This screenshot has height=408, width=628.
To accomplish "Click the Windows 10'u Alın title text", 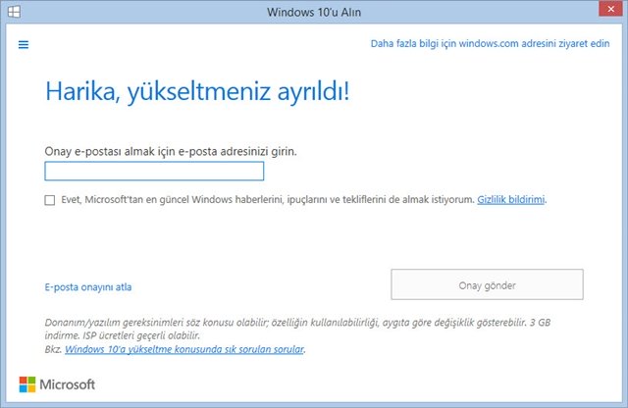I will (314, 12).
